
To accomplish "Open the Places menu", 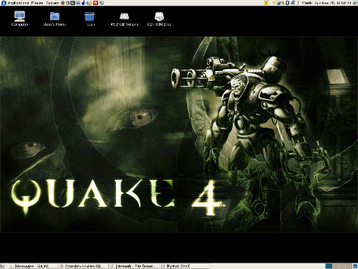I will (37, 3).
